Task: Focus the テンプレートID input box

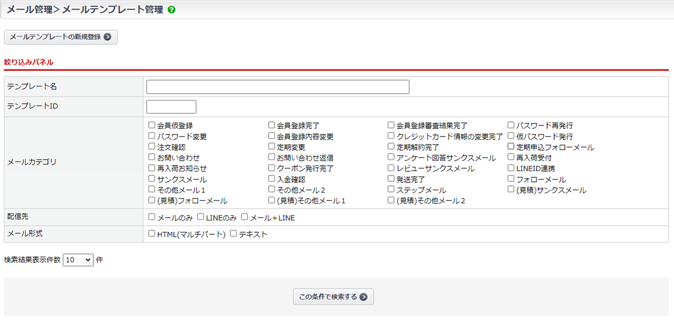Action: pos(171,107)
